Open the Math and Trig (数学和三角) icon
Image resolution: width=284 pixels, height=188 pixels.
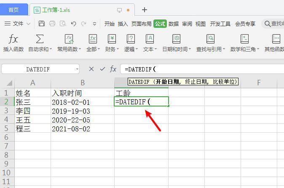point(244,39)
